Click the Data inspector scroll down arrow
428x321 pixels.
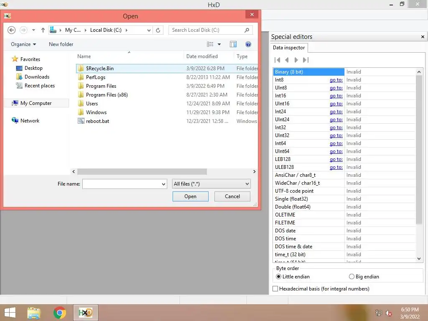(419, 258)
